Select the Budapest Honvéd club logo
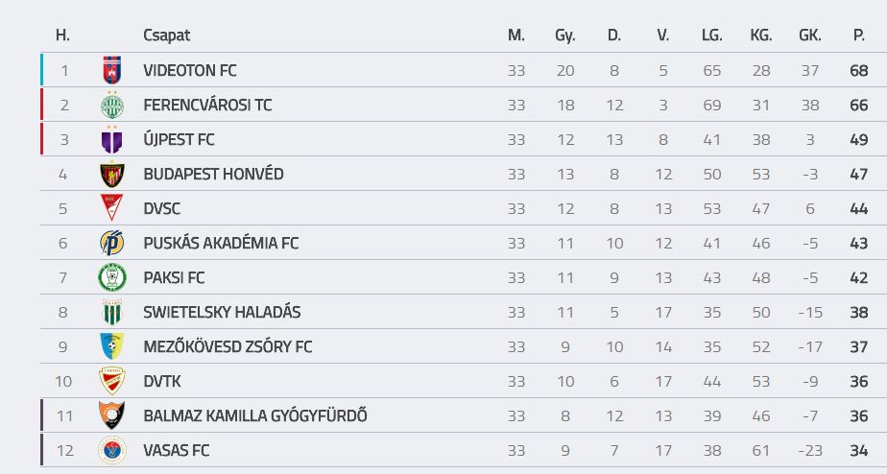 tap(112, 175)
